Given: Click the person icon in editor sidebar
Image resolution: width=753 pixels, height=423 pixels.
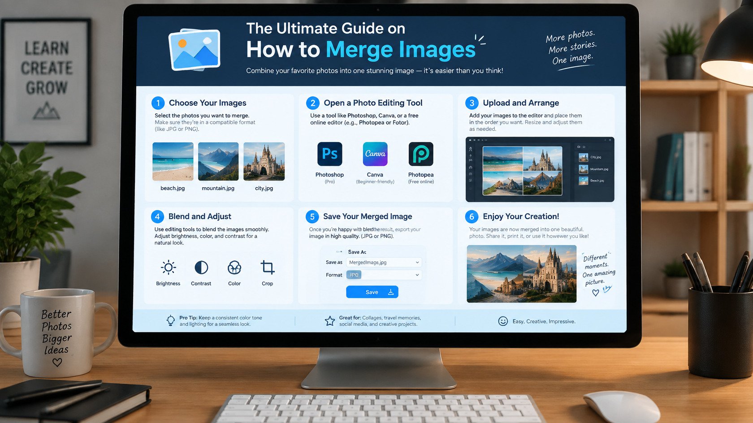Looking at the screenshot, I should coord(470,149).
